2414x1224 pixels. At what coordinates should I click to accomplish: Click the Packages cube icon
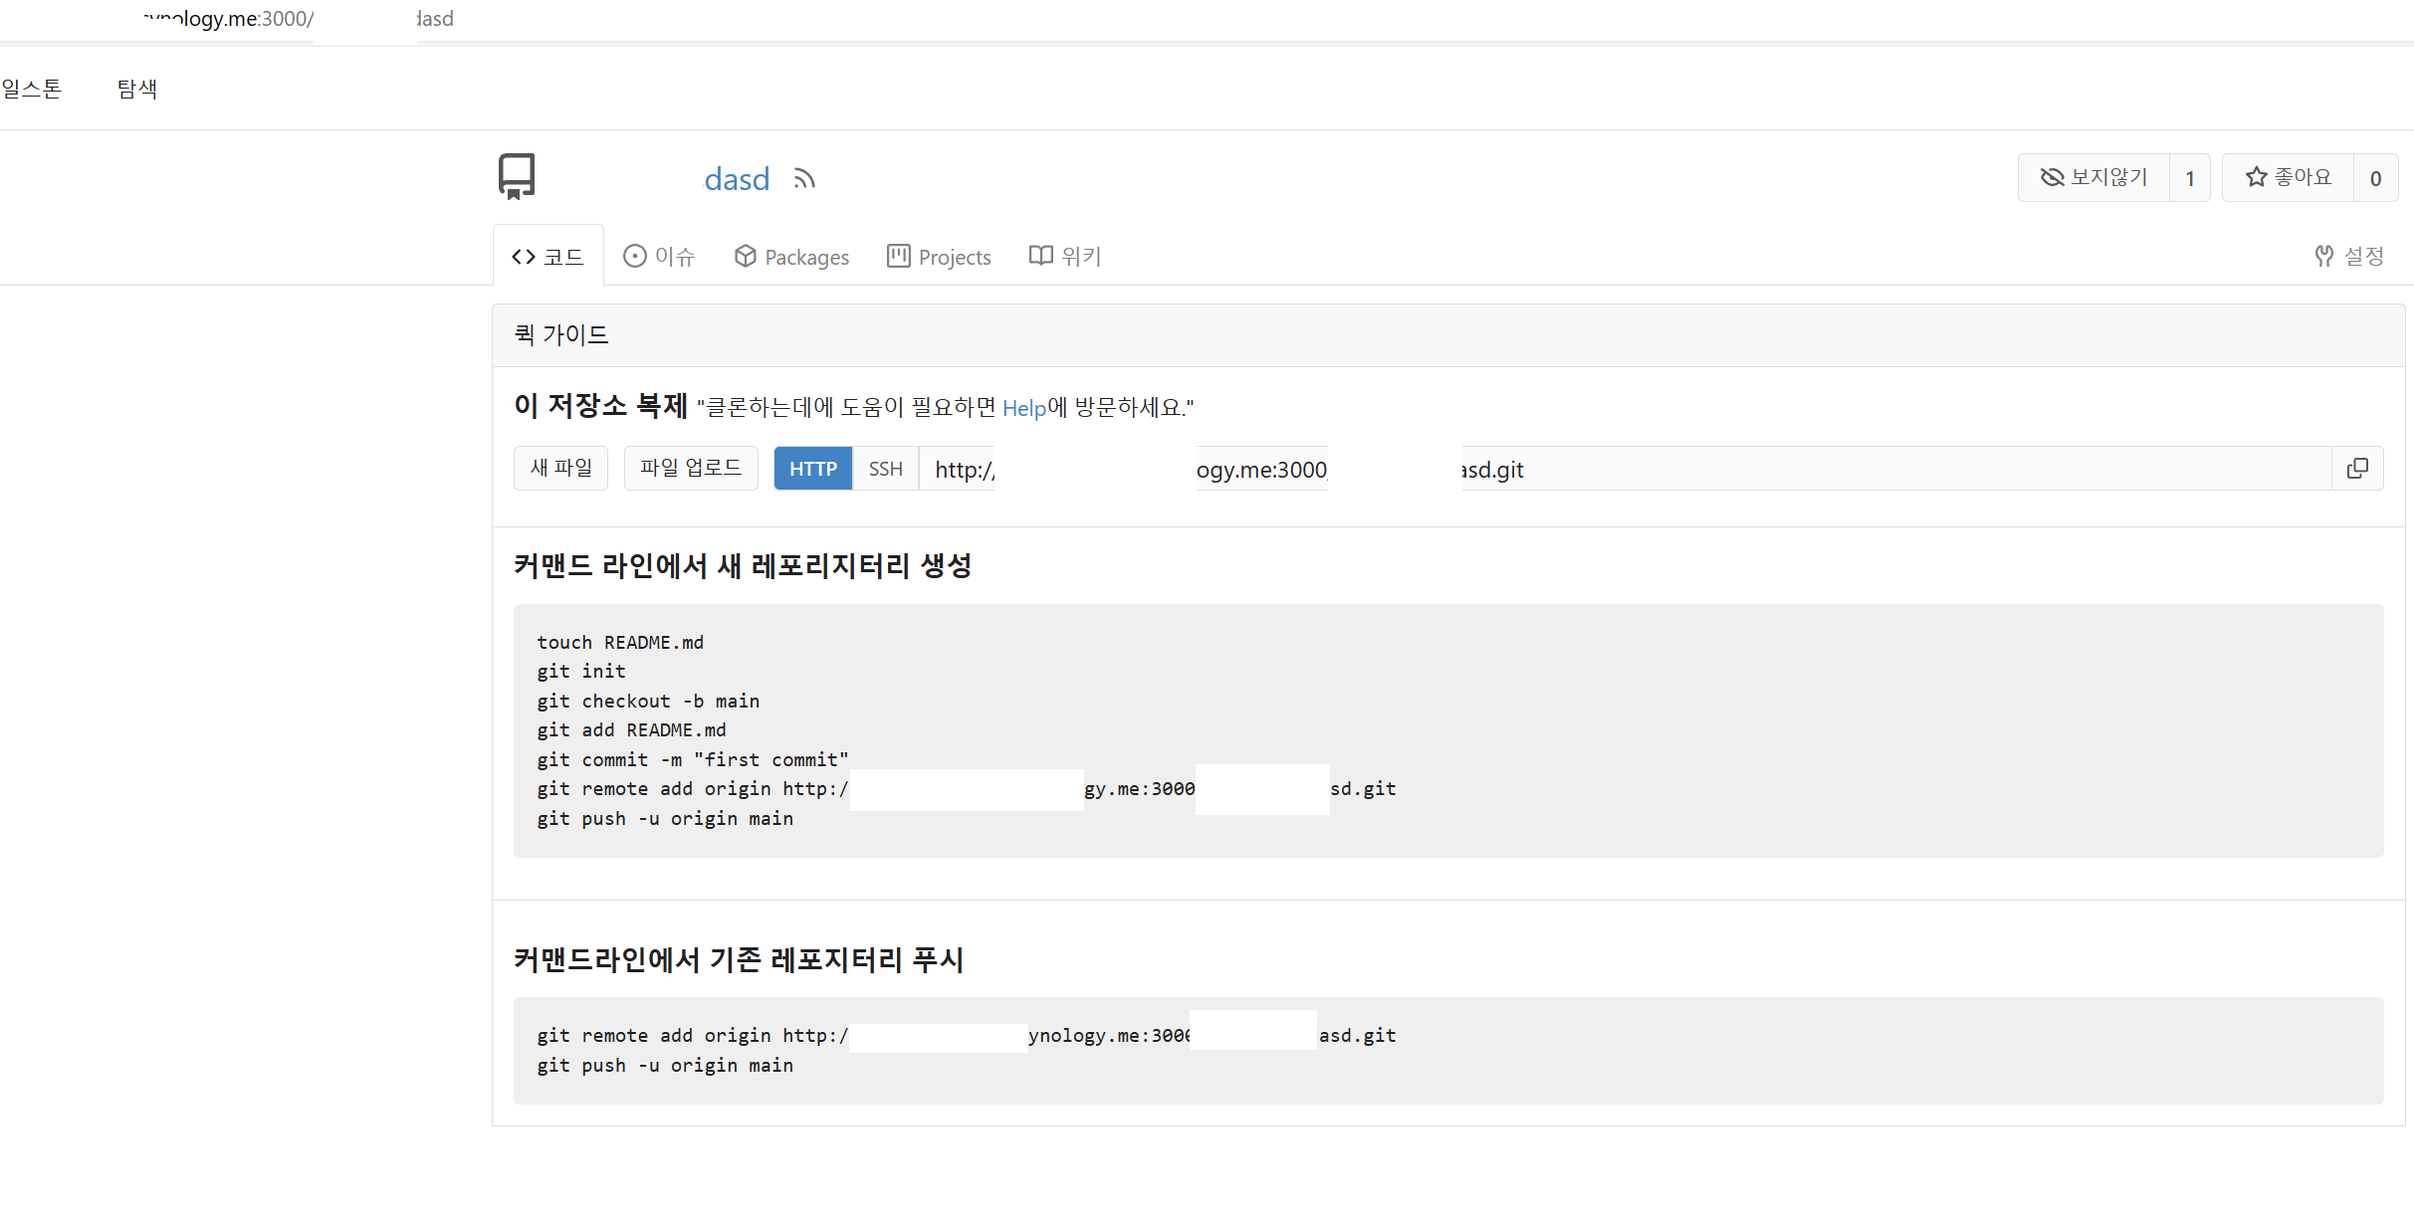tap(745, 257)
